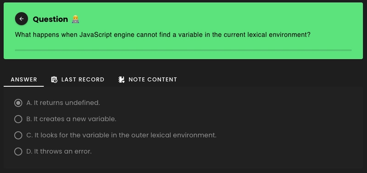367x173 pixels.
Task: Select radio option B creates new variable
Action: pyautogui.click(x=18, y=119)
